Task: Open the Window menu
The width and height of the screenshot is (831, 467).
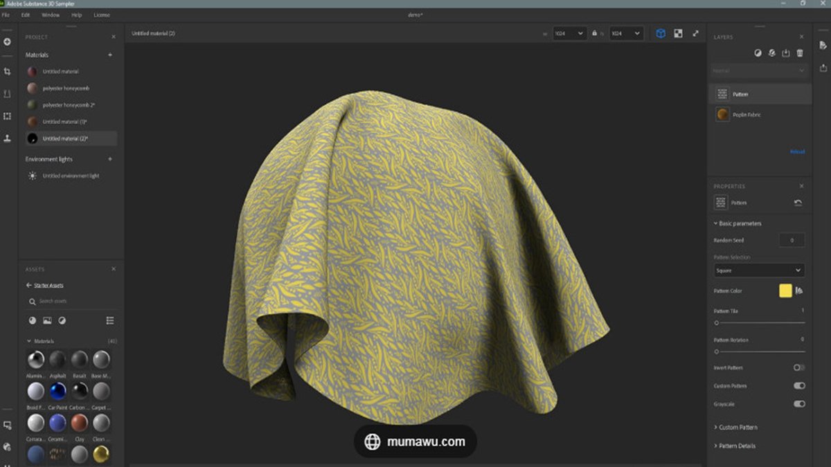Action: 51,15
